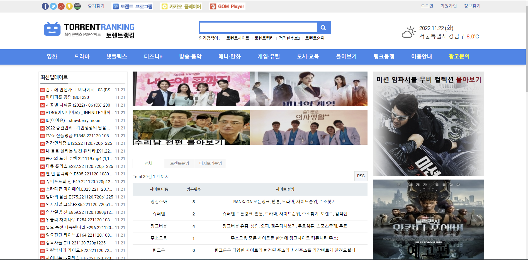Click the 사이트 설명 column header
This screenshot has height=260, width=528.
pos(285,189)
